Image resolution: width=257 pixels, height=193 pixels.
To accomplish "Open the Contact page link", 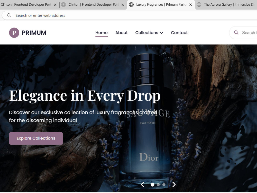I will (x=179, y=33).
